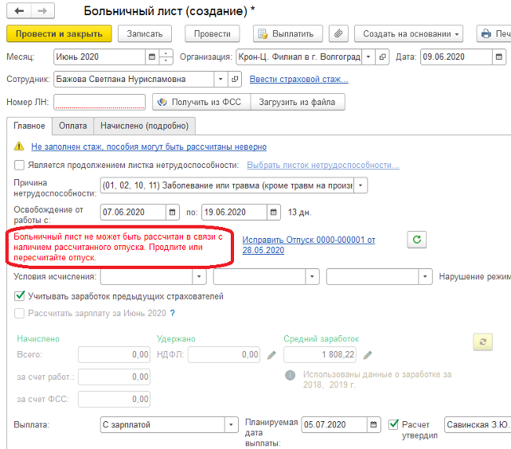Edit Средний заработок using the pencil icon
The height and width of the screenshot is (449, 511).
pyautogui.click(x=367, y=355)
